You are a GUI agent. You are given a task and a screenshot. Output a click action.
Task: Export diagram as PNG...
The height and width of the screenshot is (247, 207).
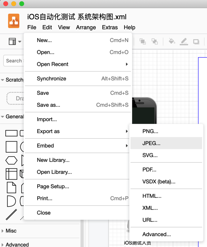[166, 131]
